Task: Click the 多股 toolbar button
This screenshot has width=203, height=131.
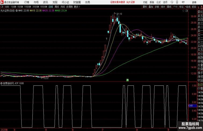Action: 157,7
